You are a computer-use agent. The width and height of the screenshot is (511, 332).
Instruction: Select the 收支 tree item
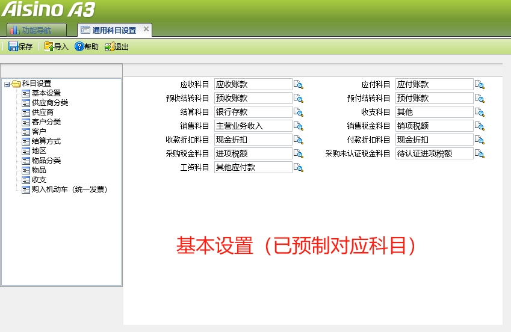(39, 179)
